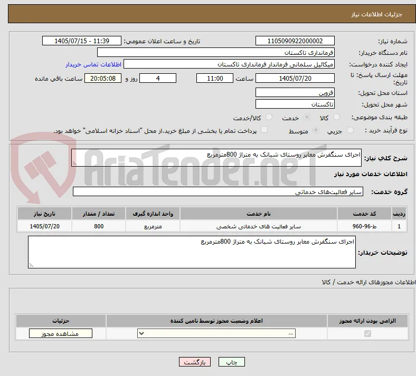Click the general need description textarea
Image resolution: width=416 pixels, height=376 pixels.
pyautogui.click(x=216, y=158)
